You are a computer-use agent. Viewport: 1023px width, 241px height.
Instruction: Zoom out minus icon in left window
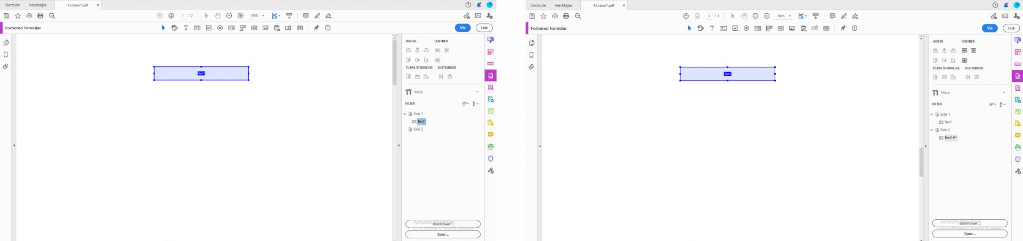tap(229, 16)
